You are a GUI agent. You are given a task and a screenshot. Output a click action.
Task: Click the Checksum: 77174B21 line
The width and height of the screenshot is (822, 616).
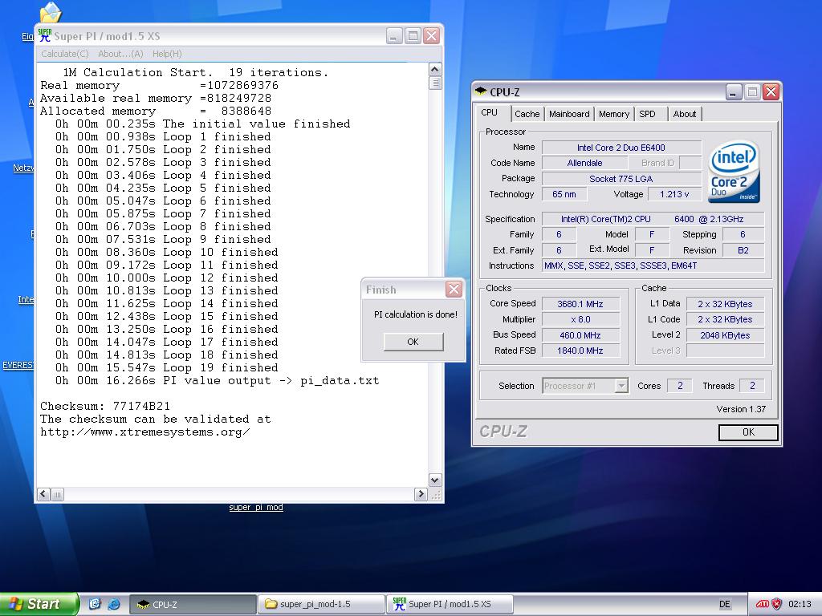[105, 406]
